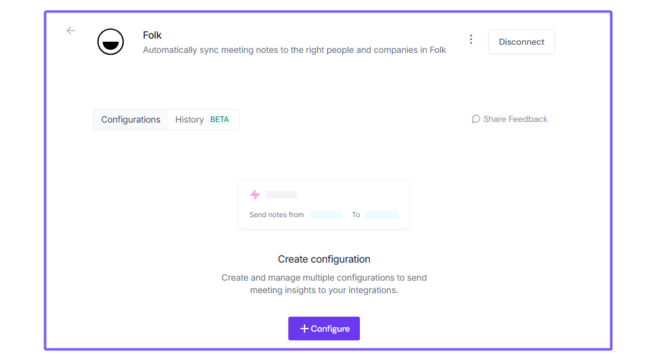Click the source placeholder after "Send notes from"
The image size is (665, 364).
click(x=326, y=215)
